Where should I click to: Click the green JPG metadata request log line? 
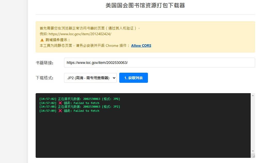pyautogui.click(x=80, y=99)
